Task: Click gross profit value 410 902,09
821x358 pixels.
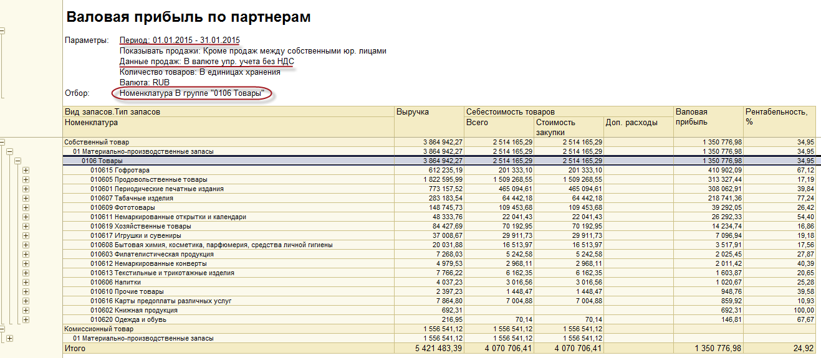Action: (721, 170)
